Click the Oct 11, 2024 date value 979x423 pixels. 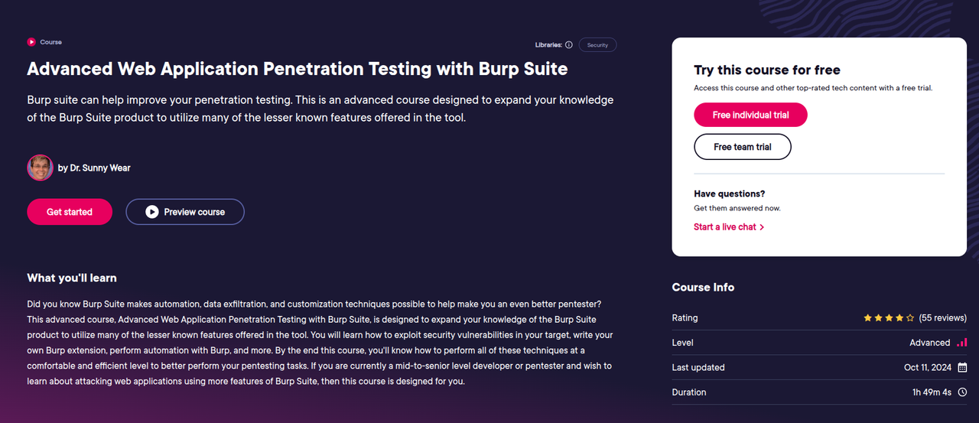928,368
